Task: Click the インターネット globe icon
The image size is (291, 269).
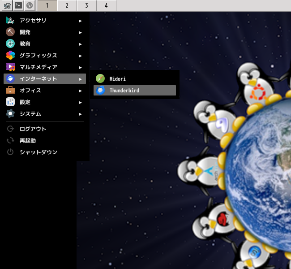Action: pyautogui.click(x=10, y=78)
